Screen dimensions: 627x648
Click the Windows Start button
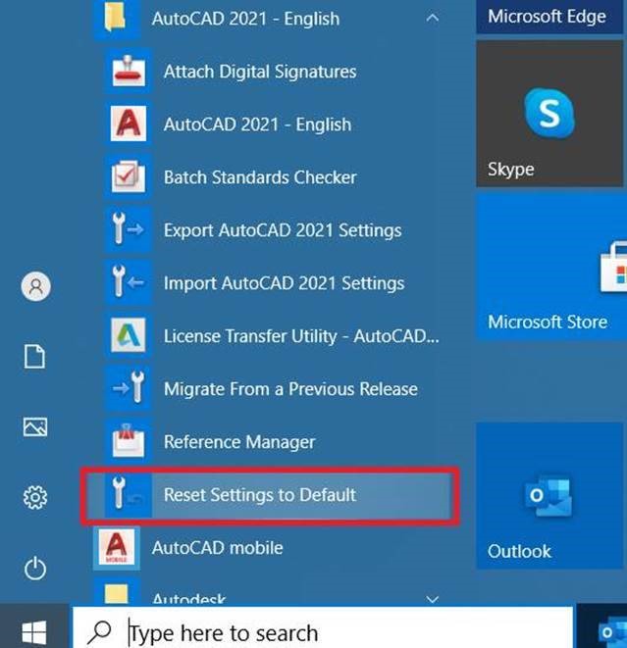(35, 629)
